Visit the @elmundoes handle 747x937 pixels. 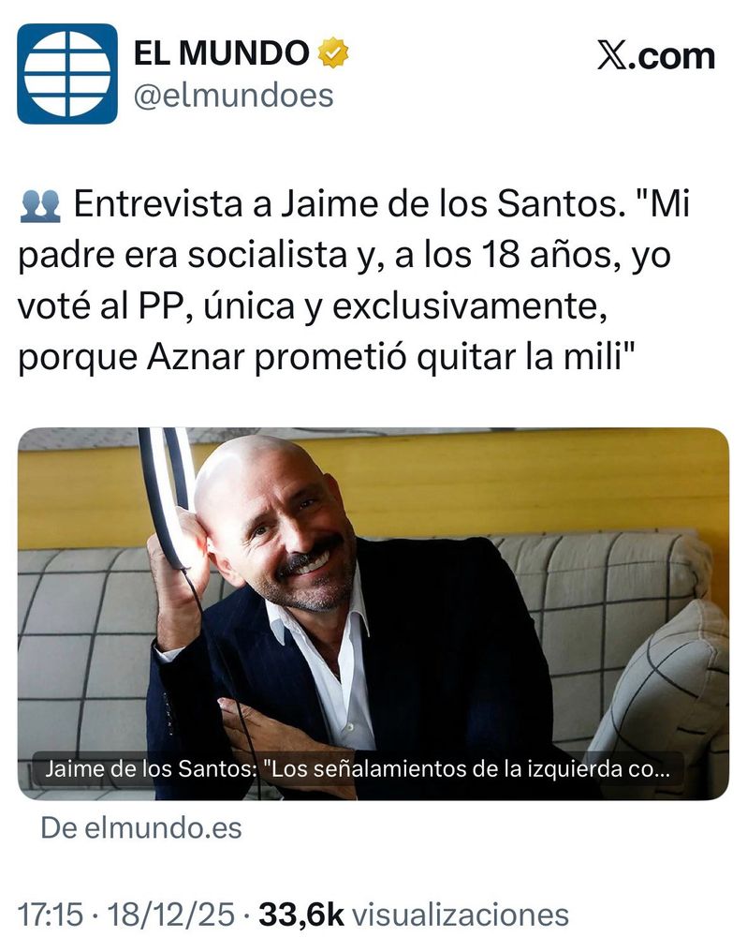[233, 96]
